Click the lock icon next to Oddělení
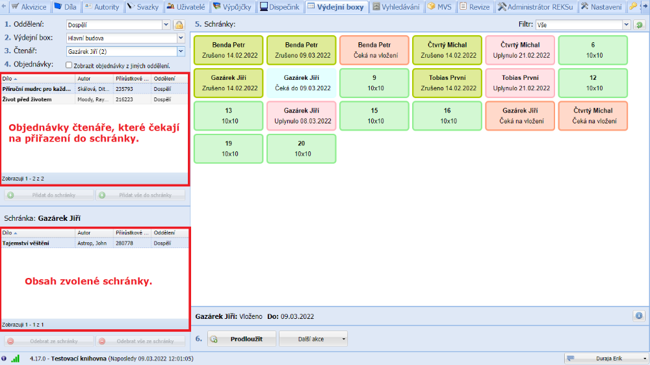The width and height of the screenshot is (650, 365). click(179, 25)
